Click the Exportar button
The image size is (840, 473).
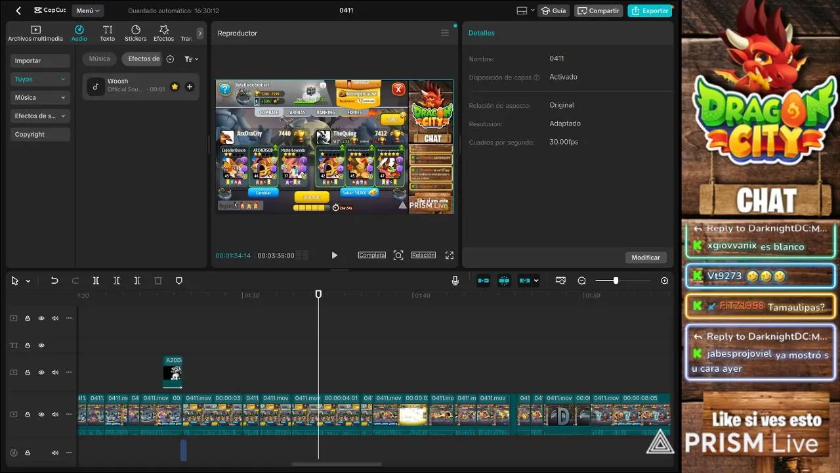[x=650, y=11]
